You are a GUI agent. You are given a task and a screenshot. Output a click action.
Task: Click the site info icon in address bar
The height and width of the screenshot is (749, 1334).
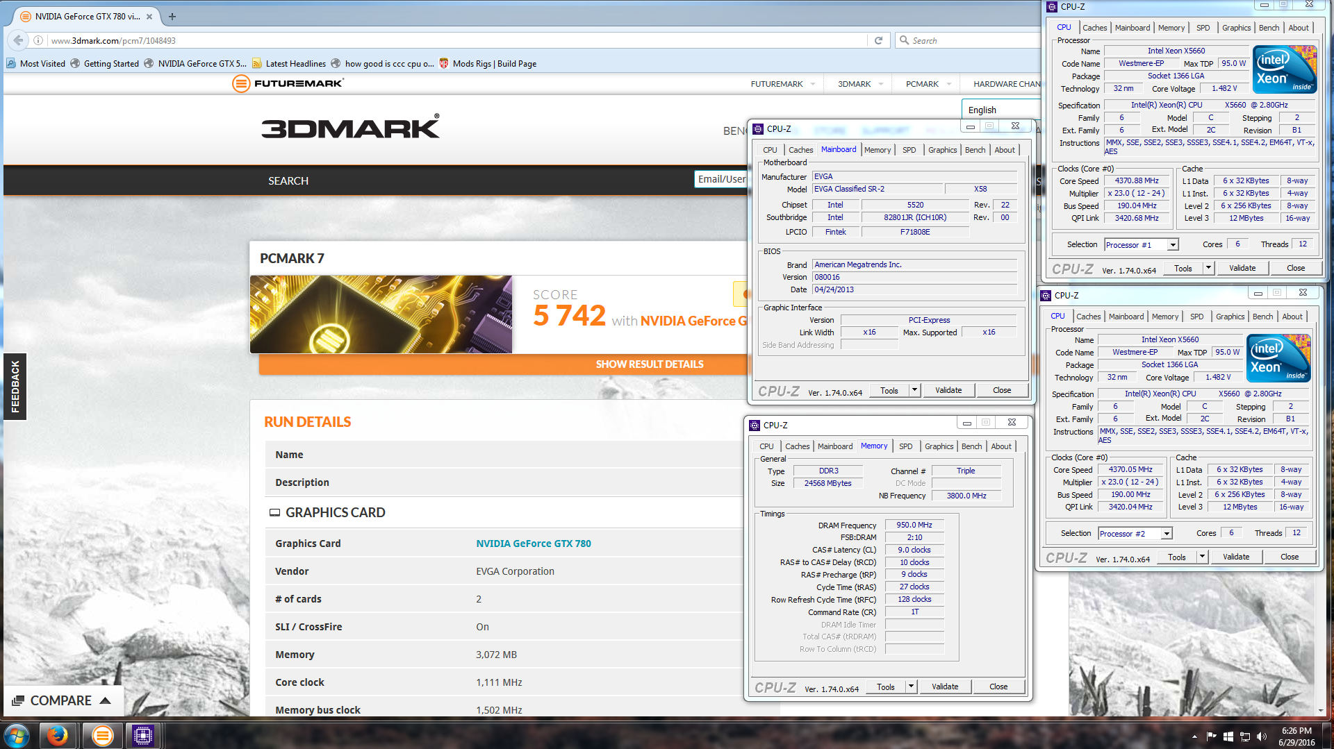39,40
